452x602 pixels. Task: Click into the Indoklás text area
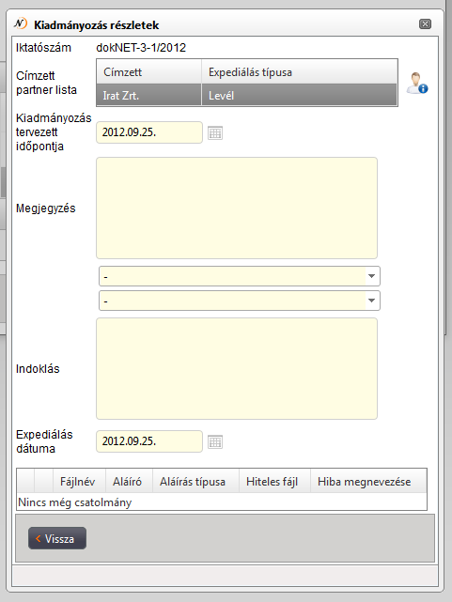coord(237,368)
